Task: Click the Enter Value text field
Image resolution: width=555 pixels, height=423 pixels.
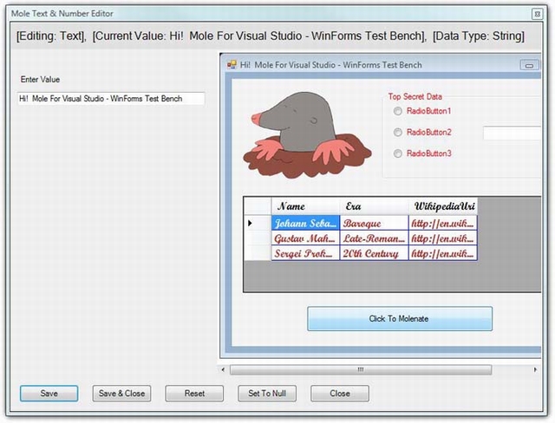Action: pos(111,98)
